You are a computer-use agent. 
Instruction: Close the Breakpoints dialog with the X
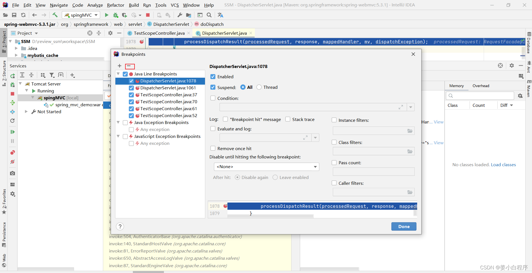pyautogui.click(x=413, y=54)
